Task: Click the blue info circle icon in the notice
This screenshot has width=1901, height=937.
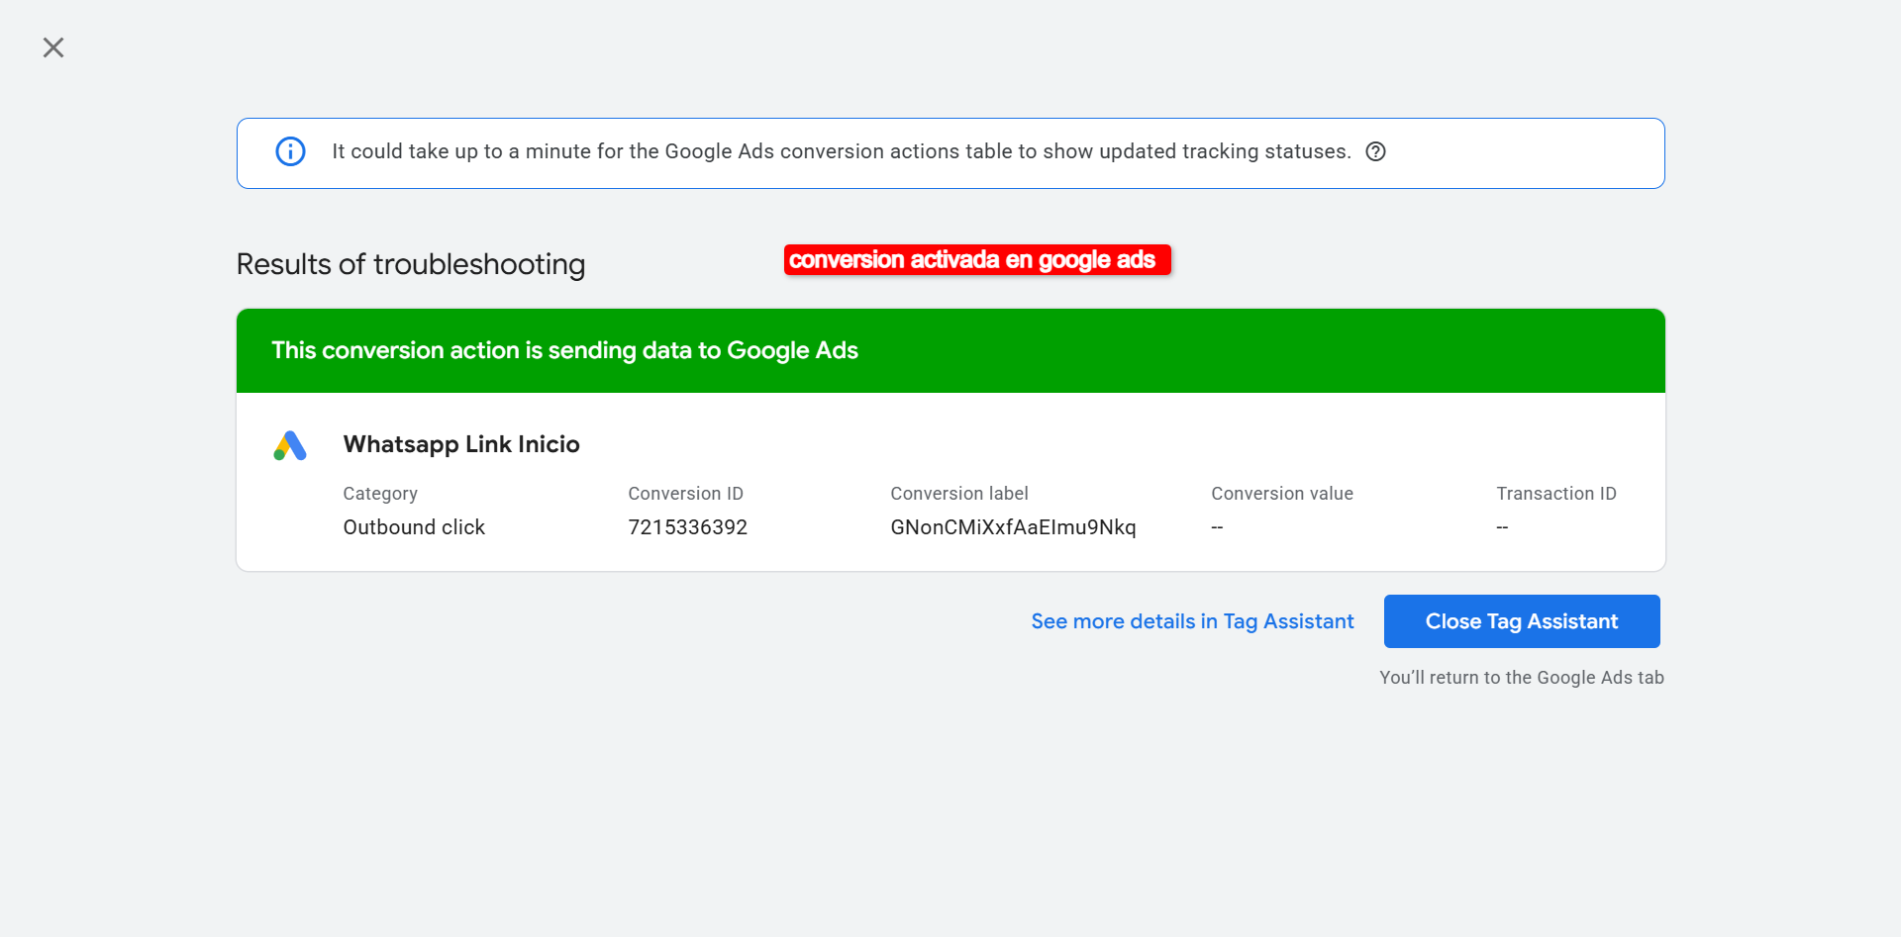Action: 290,151
